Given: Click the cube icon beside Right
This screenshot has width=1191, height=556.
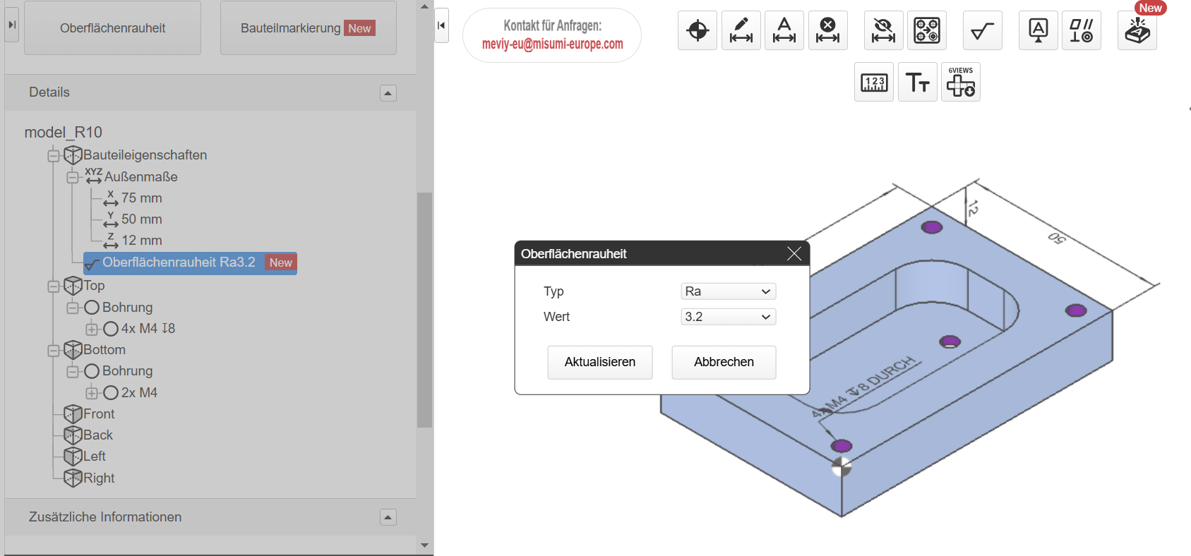Looking at the screenshot, I should 73,478.
